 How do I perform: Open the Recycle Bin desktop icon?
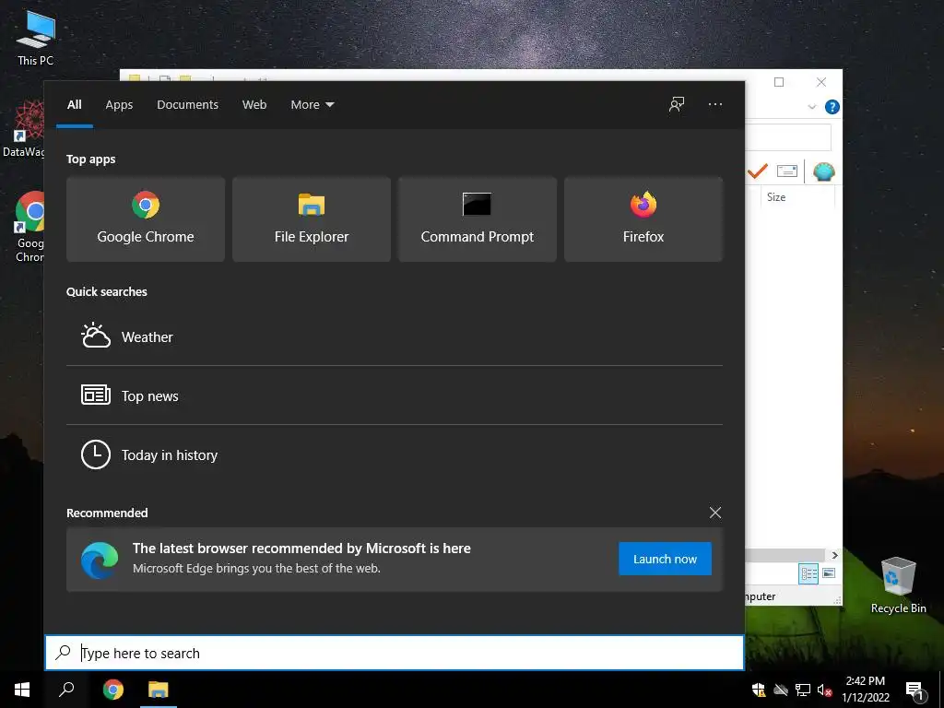tap(898, 585)
